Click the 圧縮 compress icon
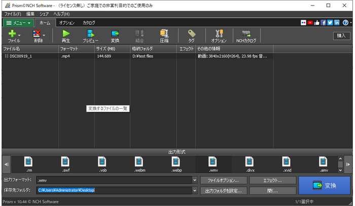 pyautogui.click(x=164, y=35)
